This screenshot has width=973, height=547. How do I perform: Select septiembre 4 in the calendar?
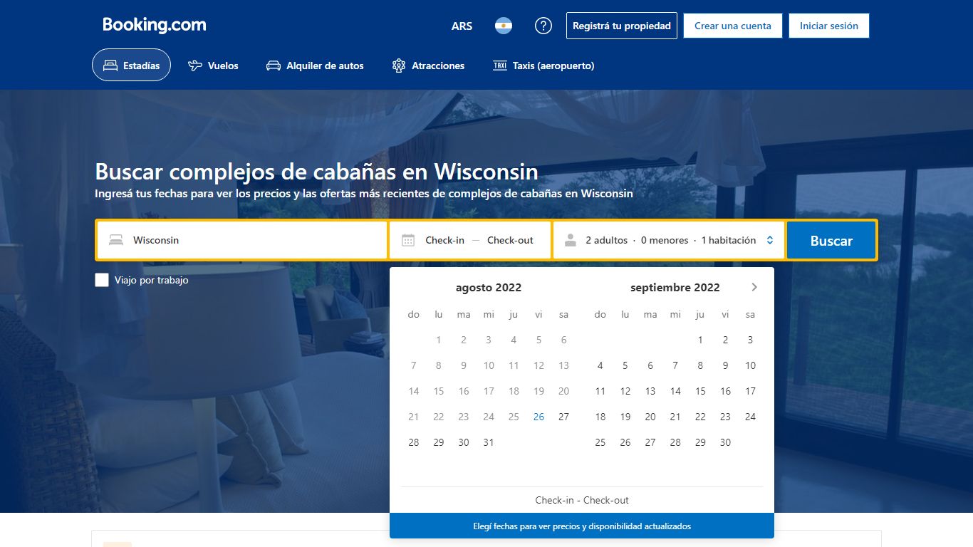coord(600,365)
